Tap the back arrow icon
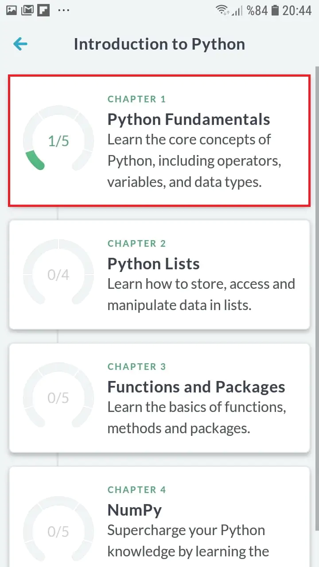 coord(20,44)
